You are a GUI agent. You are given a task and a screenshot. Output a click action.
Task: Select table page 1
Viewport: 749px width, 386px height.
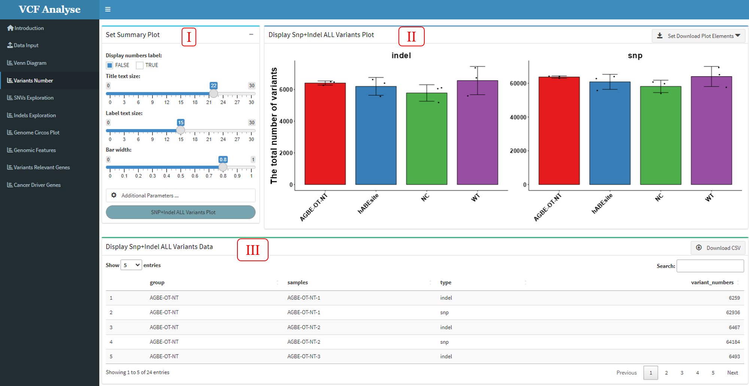pos(651,373)
